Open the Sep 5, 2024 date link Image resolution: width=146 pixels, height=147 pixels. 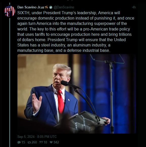(37, 137)
